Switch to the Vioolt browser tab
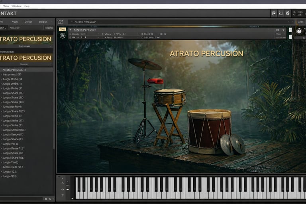Image resolution: width=306 pixels, height=204 pixels. [x=15, y=22]
